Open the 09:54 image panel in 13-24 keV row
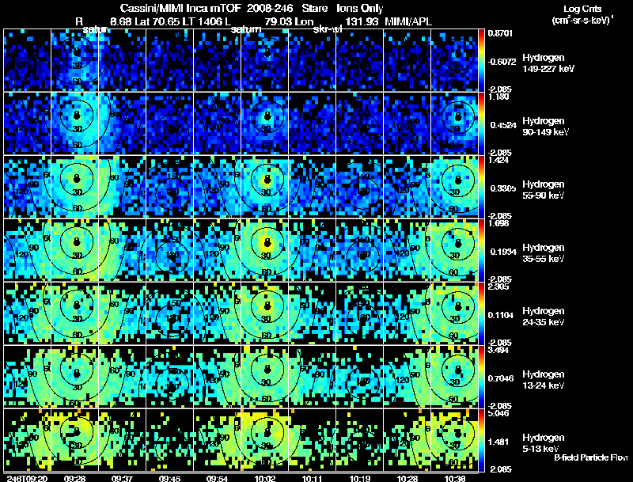Image resolution: width=633 pixels, height=482 pixels. 217,377
